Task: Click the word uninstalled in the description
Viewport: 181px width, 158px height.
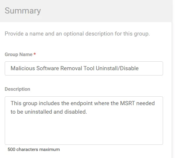Action: coord(38,112)
